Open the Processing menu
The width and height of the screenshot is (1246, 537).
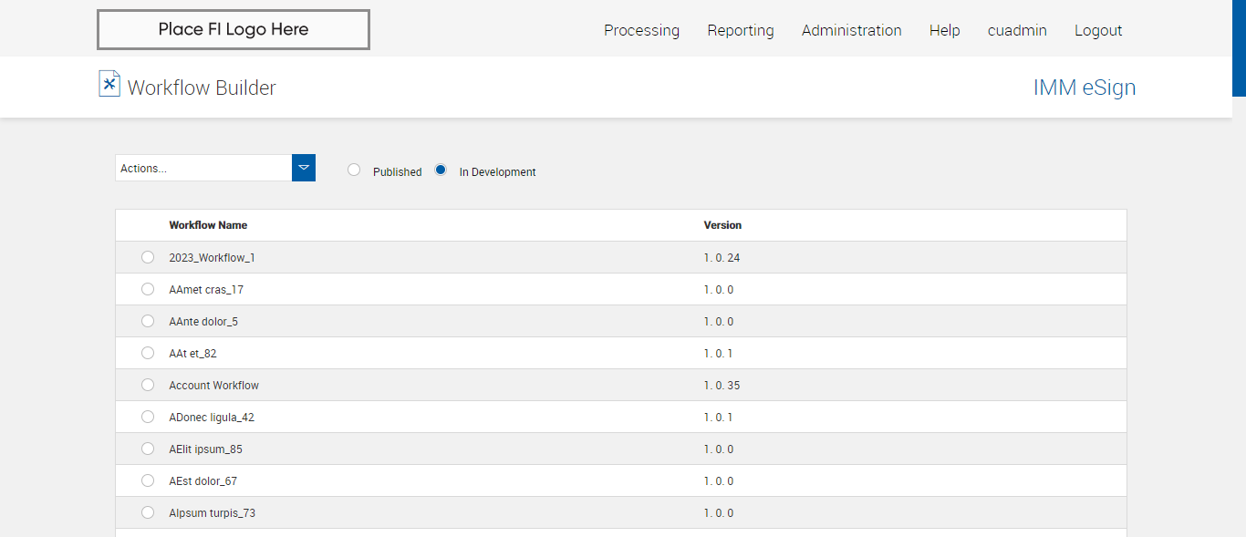pos(641,30)
